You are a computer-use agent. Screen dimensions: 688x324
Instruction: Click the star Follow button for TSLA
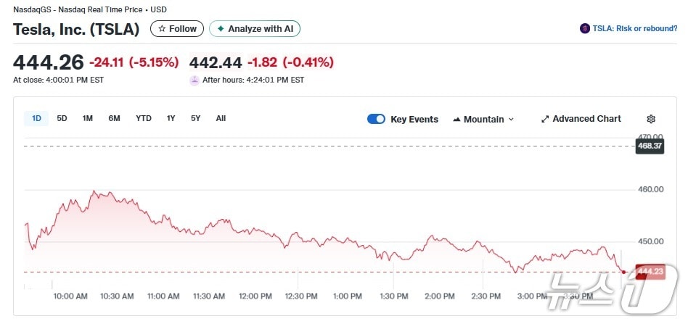(177, 29)
